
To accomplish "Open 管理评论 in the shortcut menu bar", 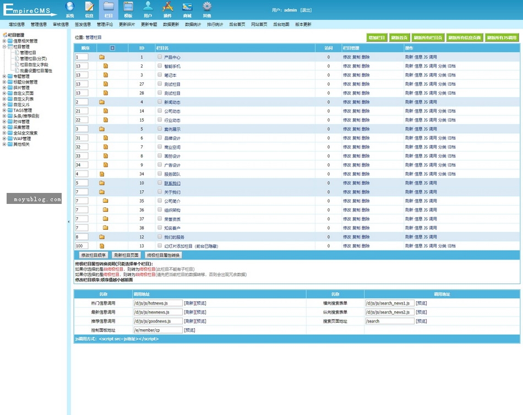I will point(105,24).
